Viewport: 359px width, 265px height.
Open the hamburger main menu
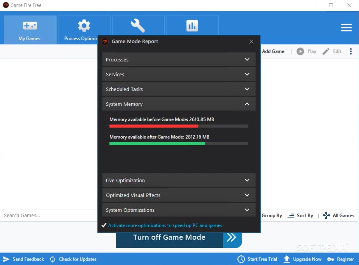[x=346, y=27]
